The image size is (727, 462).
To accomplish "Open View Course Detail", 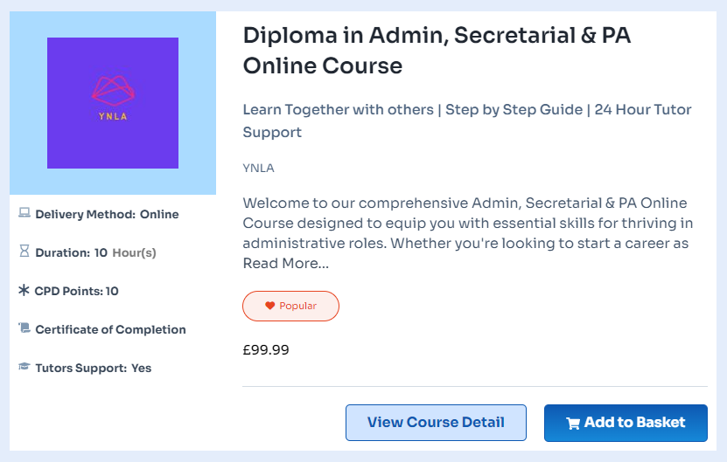I will (x=436, y=423).
